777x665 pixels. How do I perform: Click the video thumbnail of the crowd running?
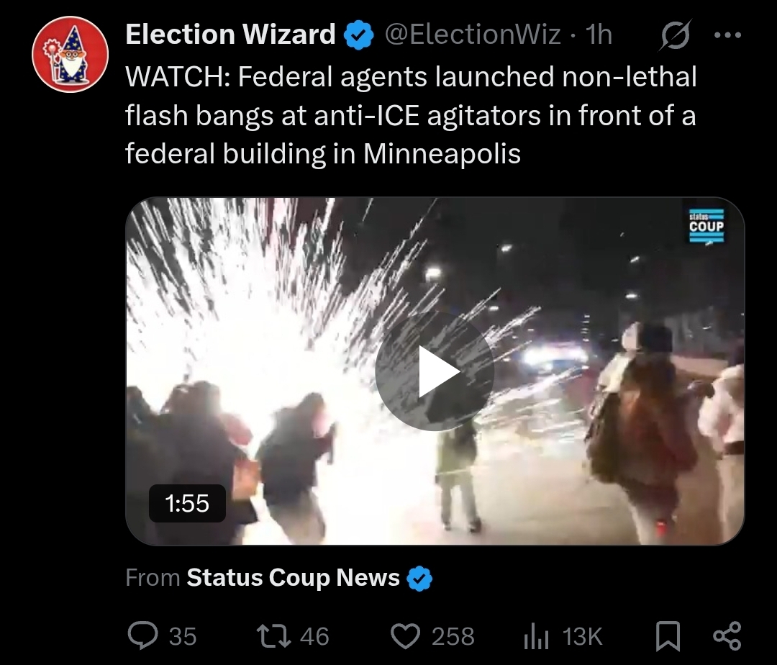pyautogui.click(x=435, y=371)
